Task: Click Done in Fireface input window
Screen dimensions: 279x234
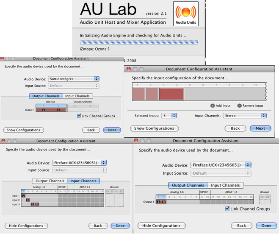Action: (120, 226)
